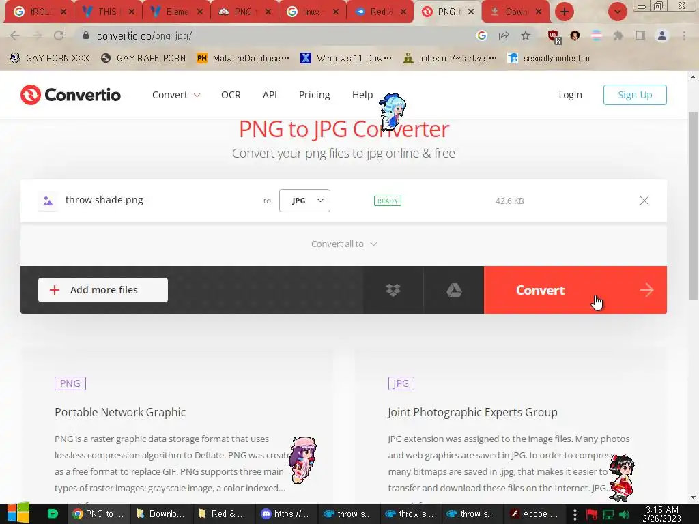Show hidden tray icons via the dots

pyautogui.click(x=575, y=514)
